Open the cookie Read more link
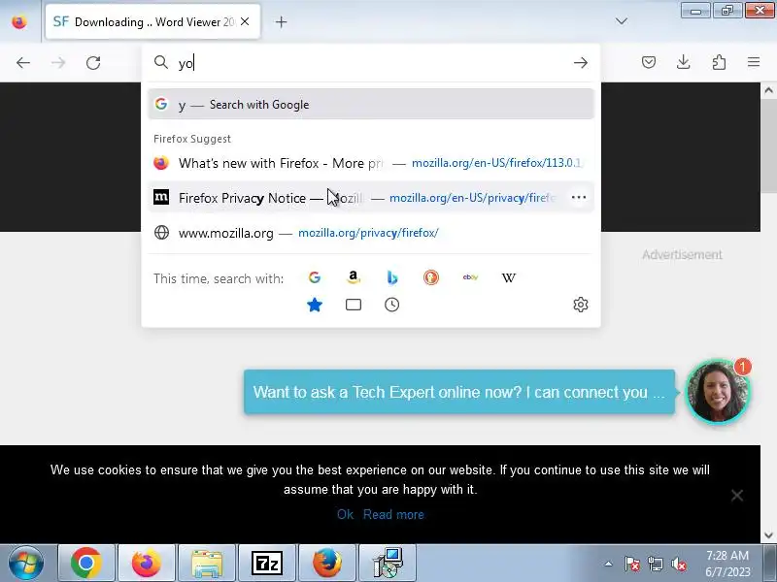This screenshot has width=777, height=582. coord(393,514)
